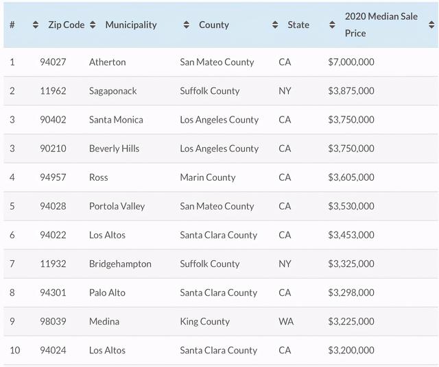Select the Marin County cell

tap(208, 177)
